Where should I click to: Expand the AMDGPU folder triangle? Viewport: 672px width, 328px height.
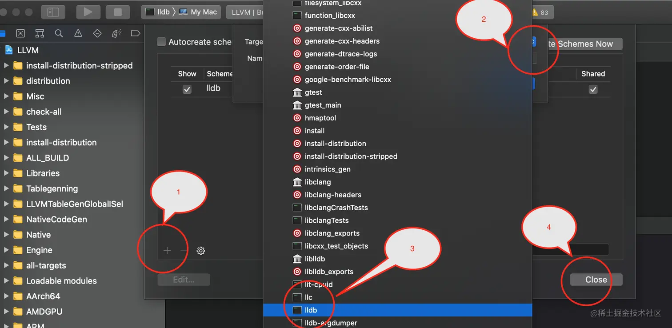6,312
